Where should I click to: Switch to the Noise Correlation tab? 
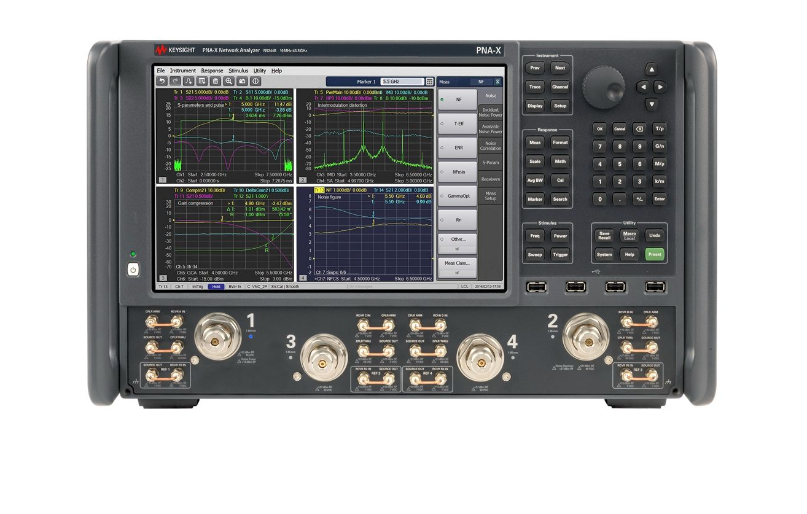coord(491,146)
